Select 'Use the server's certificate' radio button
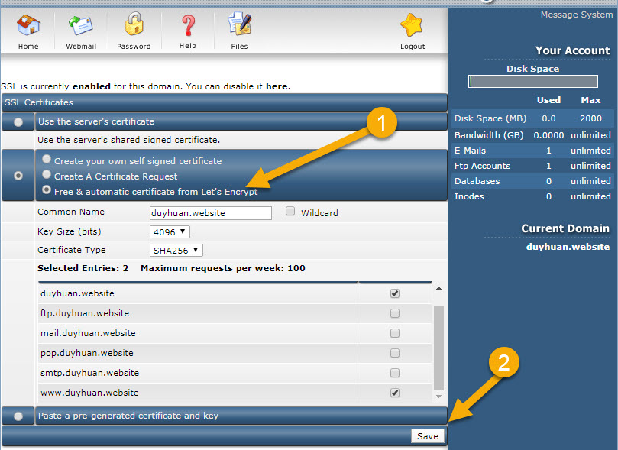This screenshot has height=450, width=618. [x=18, y=122]
